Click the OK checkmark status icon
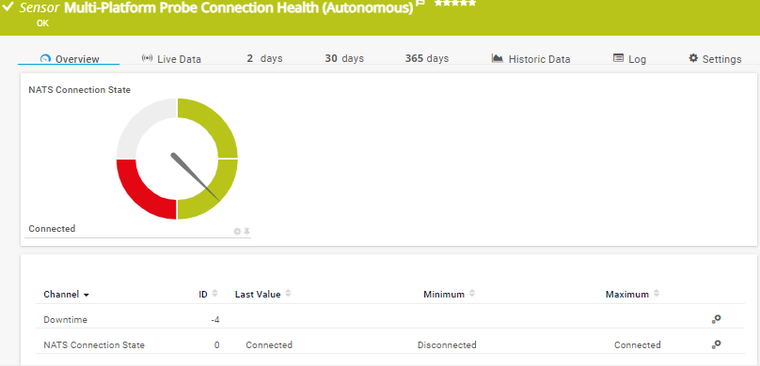Viewport: 760px width, 366px height. coord(8,7)
